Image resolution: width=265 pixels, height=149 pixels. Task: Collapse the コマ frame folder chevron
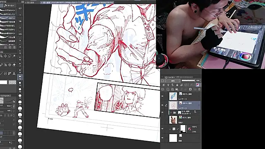pyautogui.click(x=170, y=129)
